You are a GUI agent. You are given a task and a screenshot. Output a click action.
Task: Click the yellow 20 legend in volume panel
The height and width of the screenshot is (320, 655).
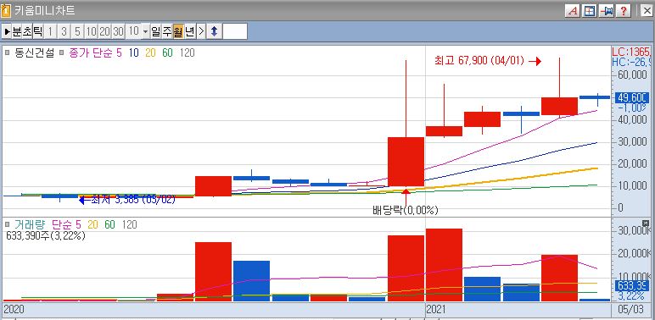pos(92,225)
